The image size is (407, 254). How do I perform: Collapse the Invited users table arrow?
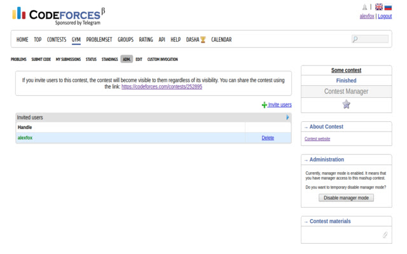click(287, 117)
